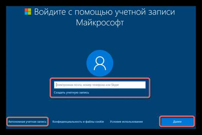
Task: Click the Microsoft logo in the heading
Action: click(28, 12)
